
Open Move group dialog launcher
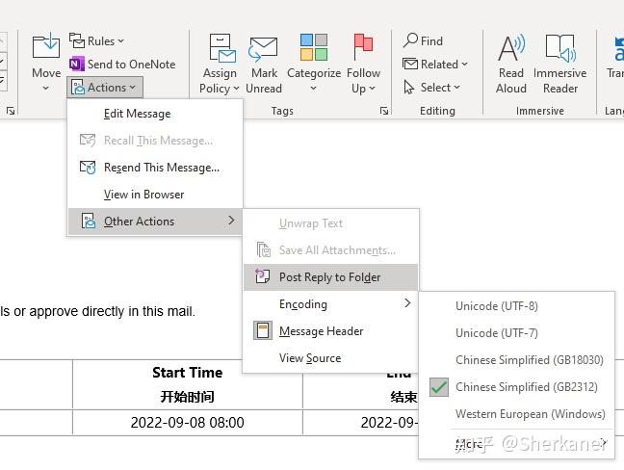(11, 111)
